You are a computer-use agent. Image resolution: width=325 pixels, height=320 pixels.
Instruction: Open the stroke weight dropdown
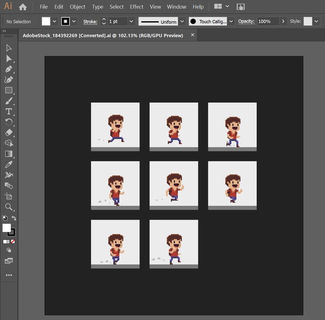131,21
